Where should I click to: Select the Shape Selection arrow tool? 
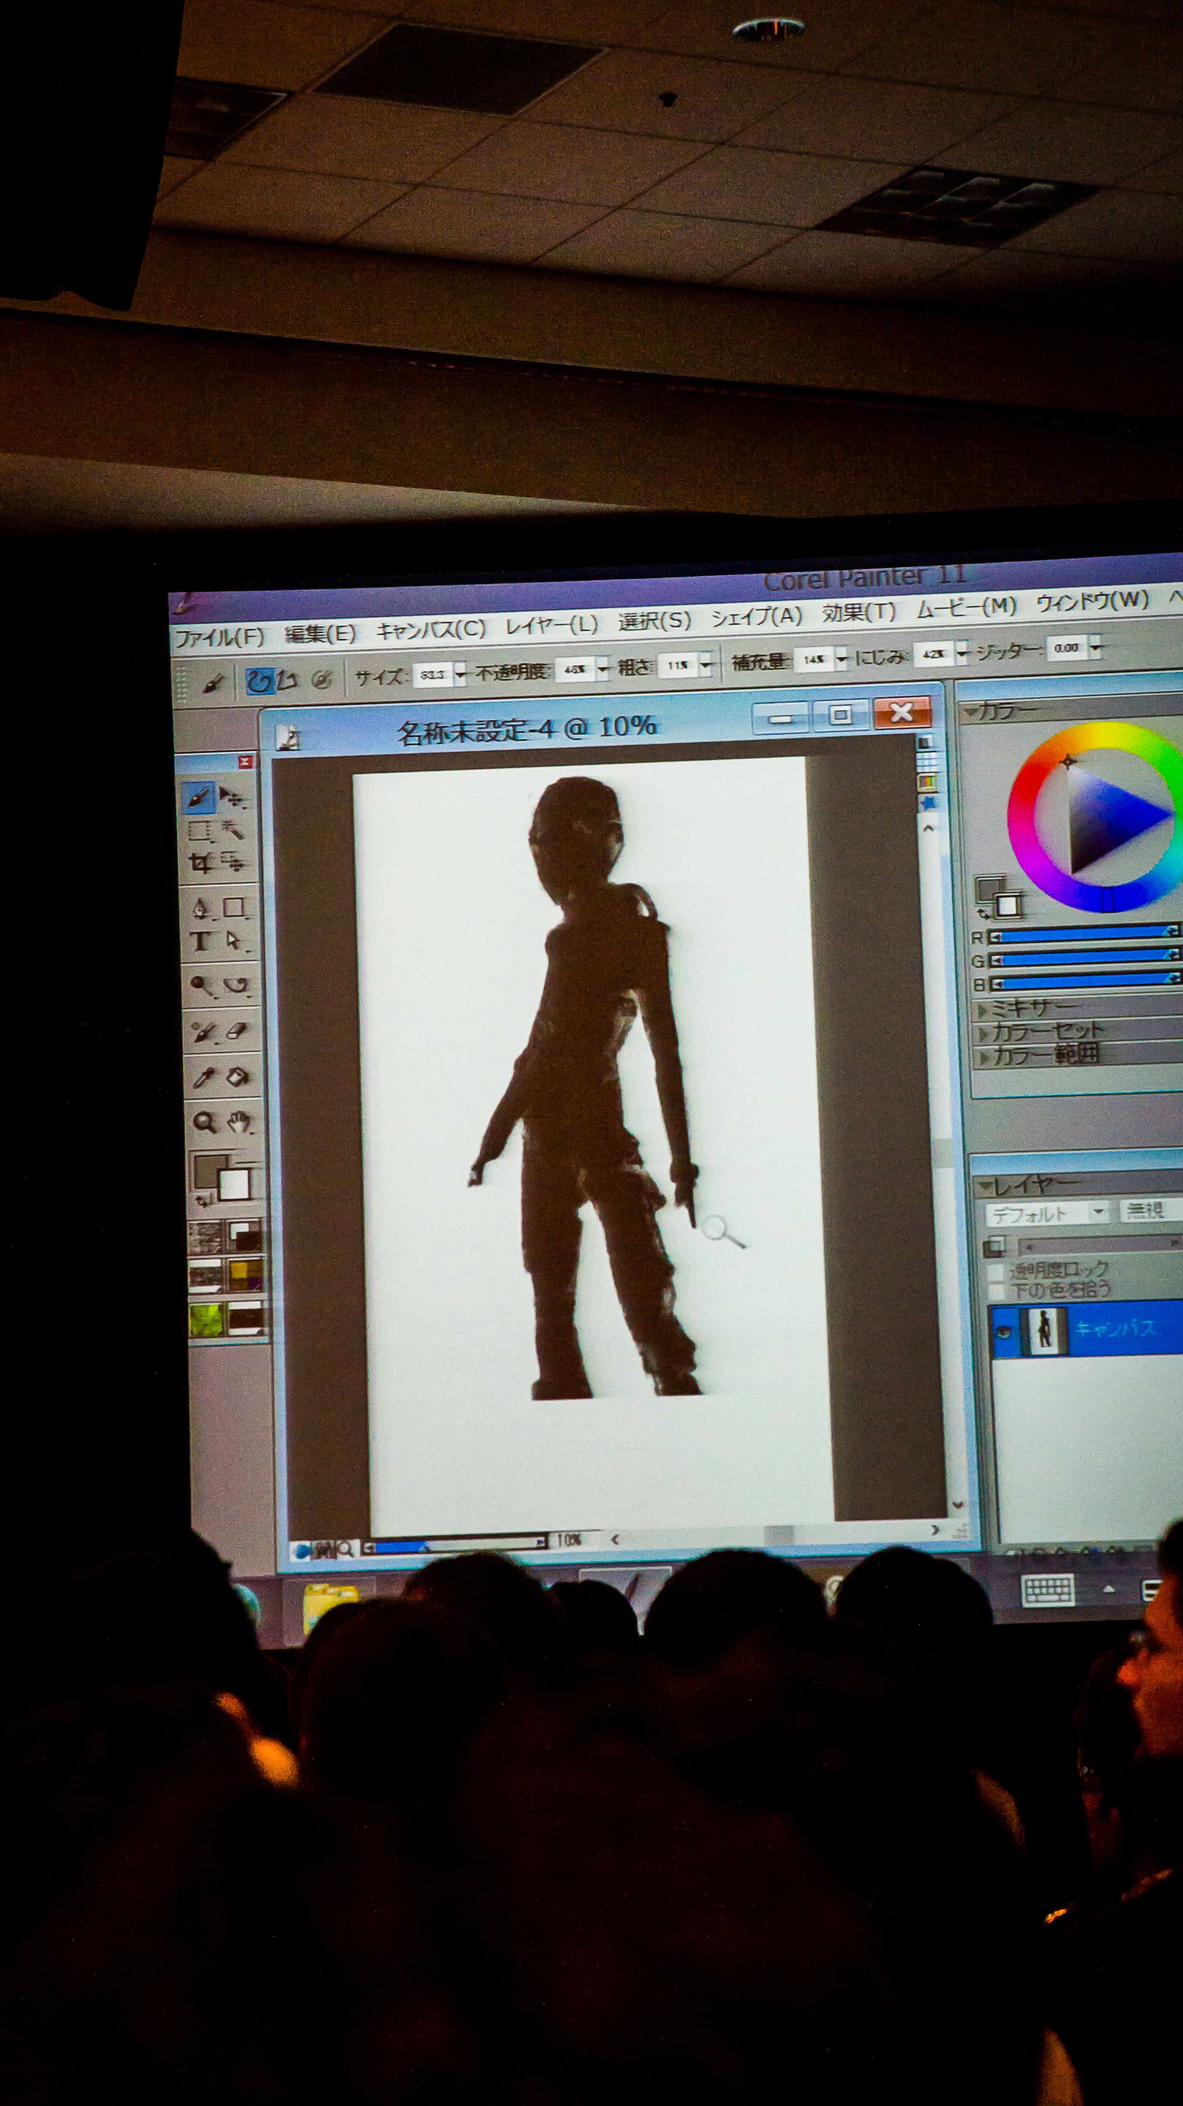(235, 942)
